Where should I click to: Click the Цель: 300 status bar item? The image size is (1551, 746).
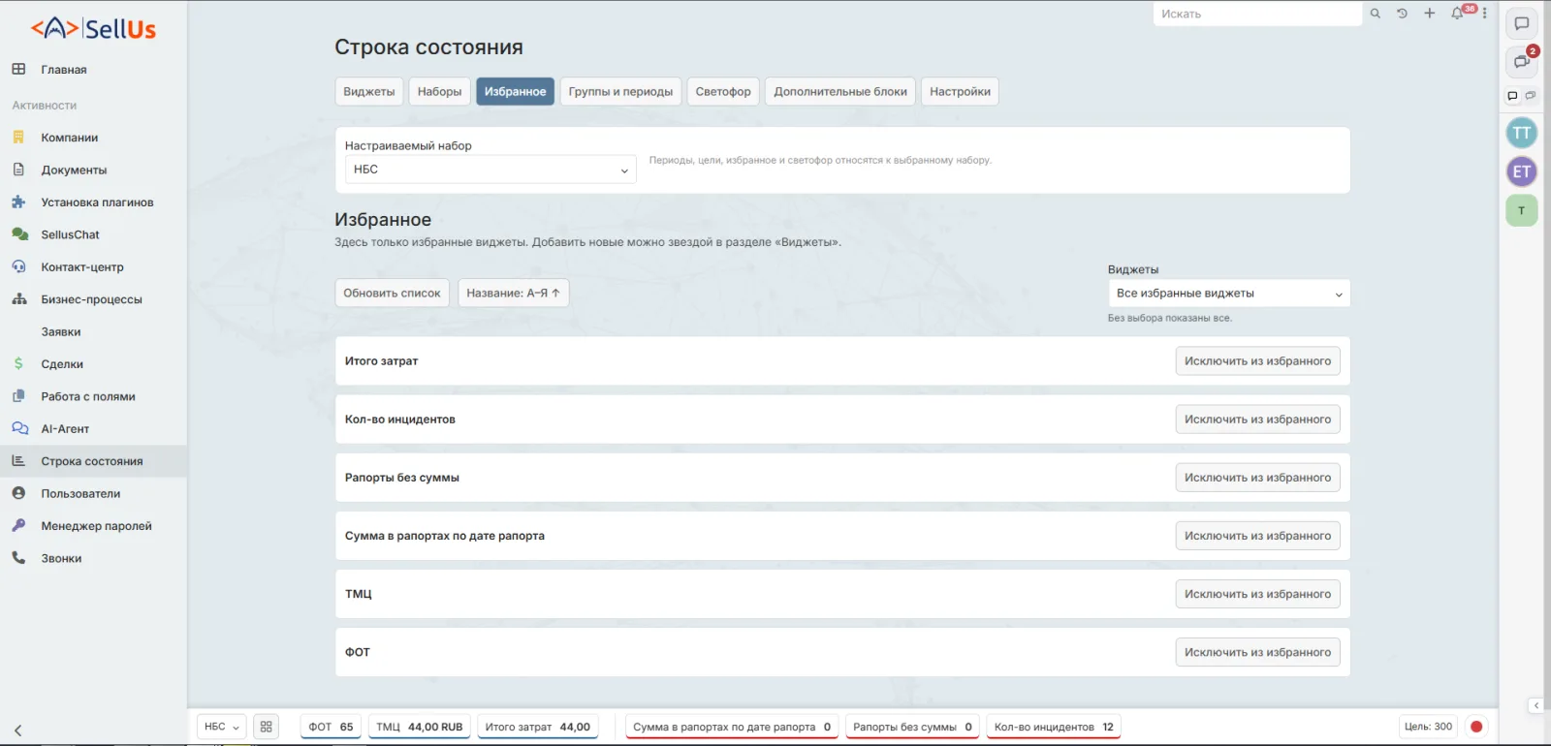[1428, 727]
